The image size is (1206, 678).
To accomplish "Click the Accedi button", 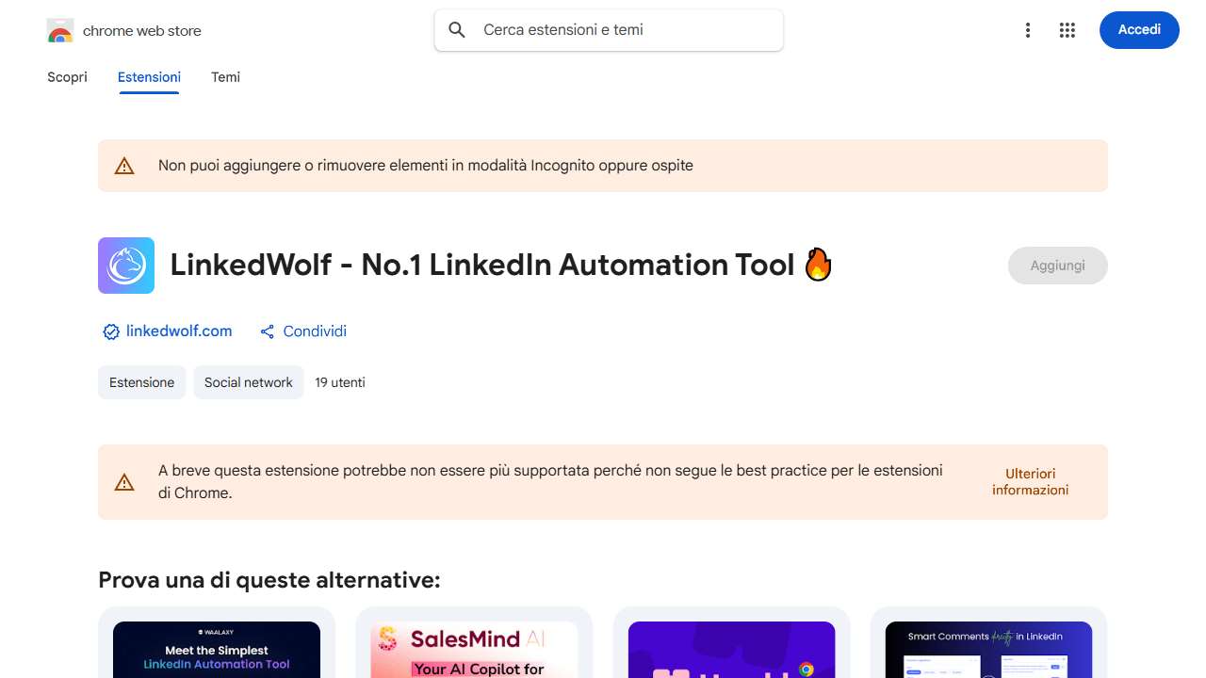I will click(x=1139, y=29).
